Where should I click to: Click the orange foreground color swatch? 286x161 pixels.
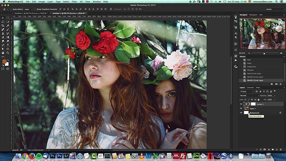click(4, 62)
